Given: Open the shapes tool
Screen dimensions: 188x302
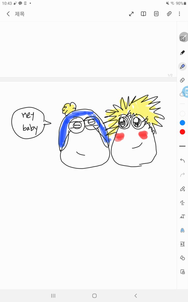Looking at the screenshot, I should pos(182,258).
